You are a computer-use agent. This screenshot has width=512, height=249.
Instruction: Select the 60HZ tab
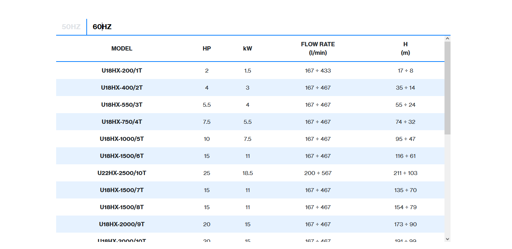[x=102, y=27]
